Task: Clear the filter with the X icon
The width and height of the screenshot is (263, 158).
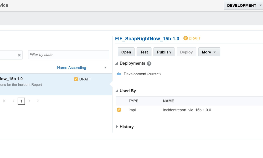Action: 19,55
